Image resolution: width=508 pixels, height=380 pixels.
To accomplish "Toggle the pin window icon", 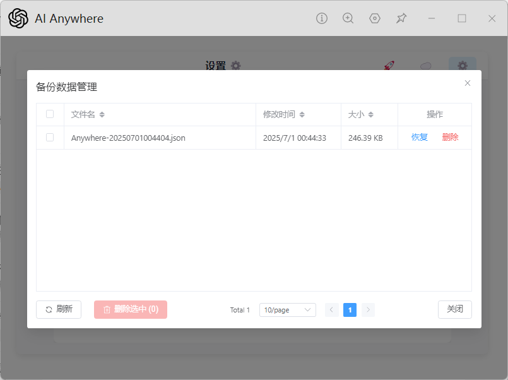I will (401, 18).
